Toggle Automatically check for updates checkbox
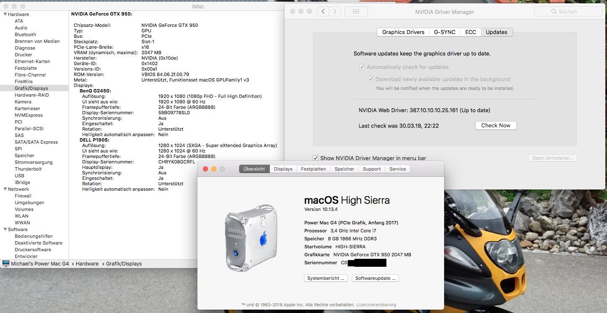 362,67
